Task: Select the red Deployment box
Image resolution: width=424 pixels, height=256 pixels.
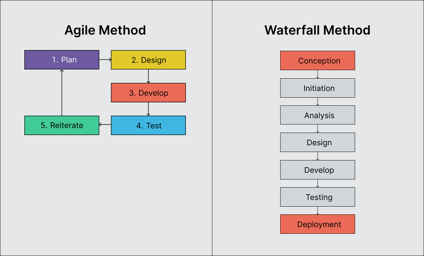Action: pyautogui.click(x=317, y=224)
